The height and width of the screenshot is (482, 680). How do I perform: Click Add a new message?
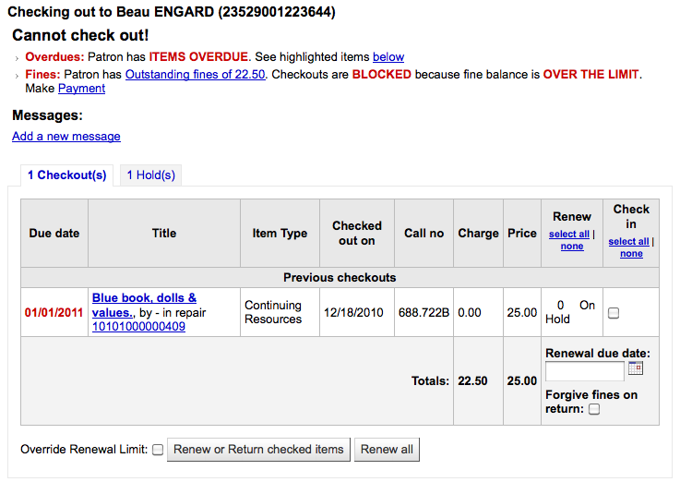tap(66, 137)
